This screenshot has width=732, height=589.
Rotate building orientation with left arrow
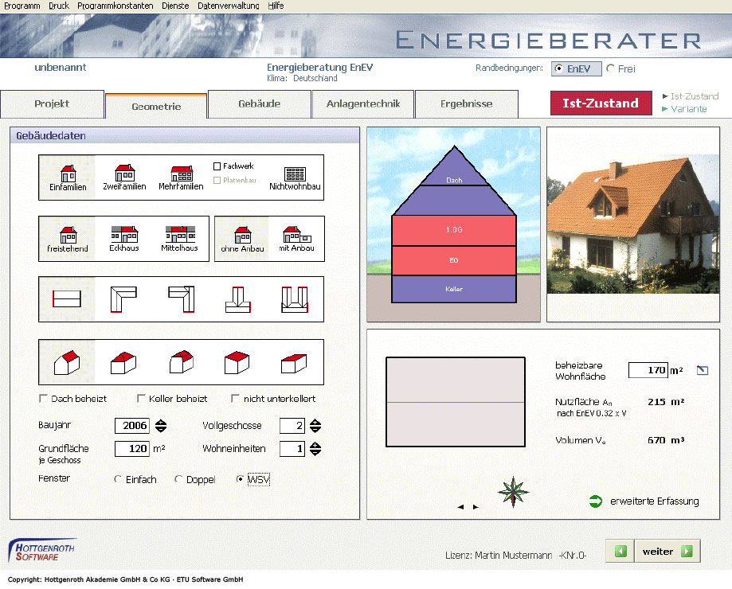(x=460, y=507)
